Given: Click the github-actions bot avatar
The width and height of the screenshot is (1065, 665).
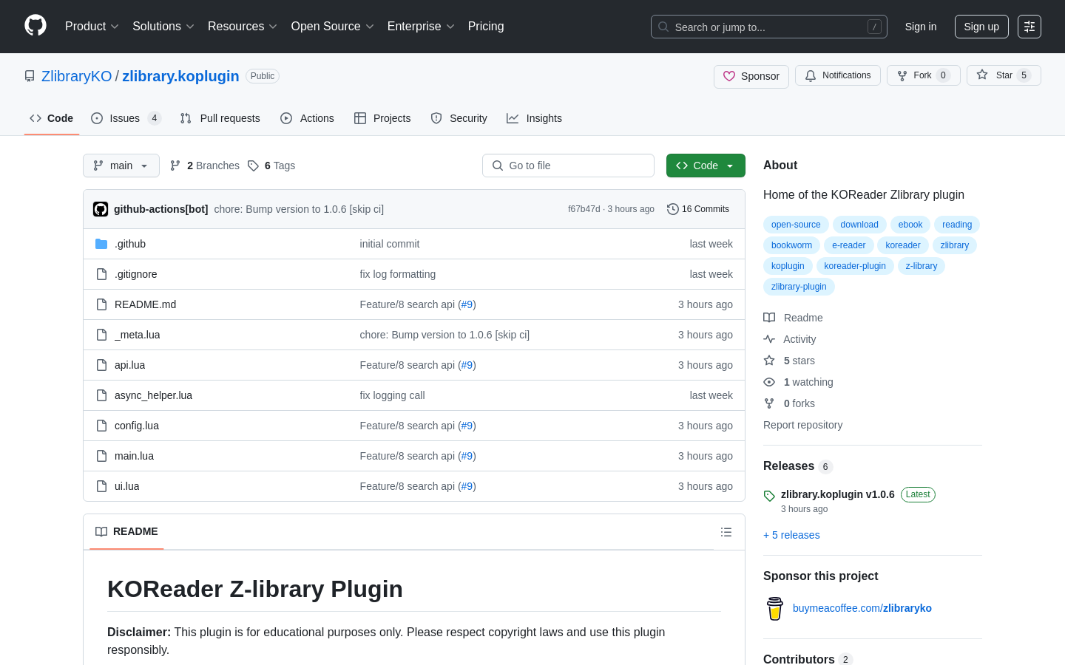Looking at the screenshot, I should [x=101, y=209].
